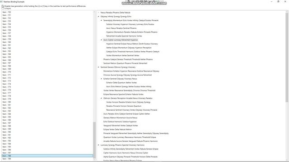Collapse the 'Odyssey Infinity Synergy Synergy Echo' node
The width and height of the screenshot is (289, 162).
click(x=98, y=17)
